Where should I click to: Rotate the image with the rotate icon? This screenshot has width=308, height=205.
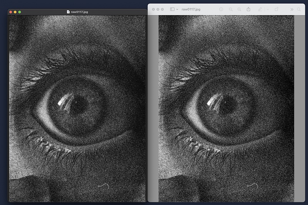click(276, 9)
